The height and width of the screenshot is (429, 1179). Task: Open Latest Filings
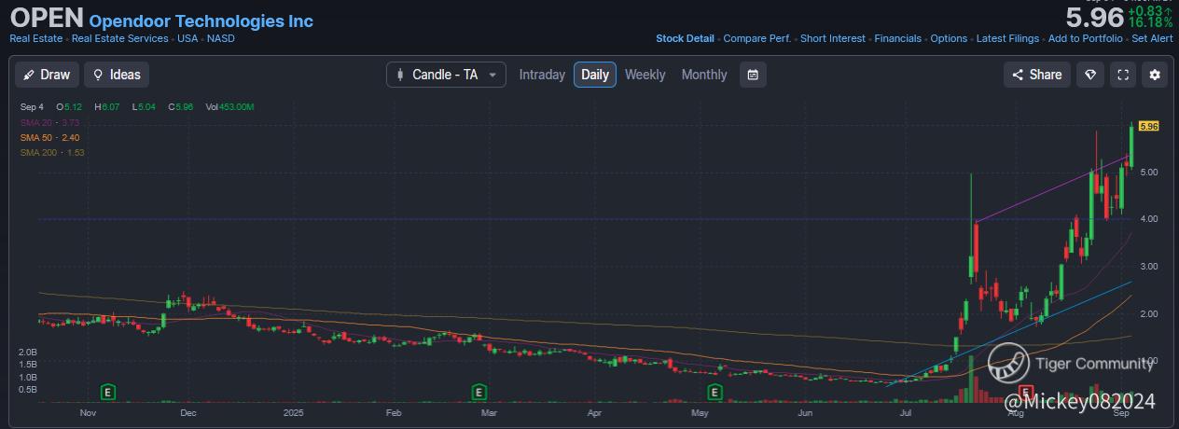(1007, 38)
